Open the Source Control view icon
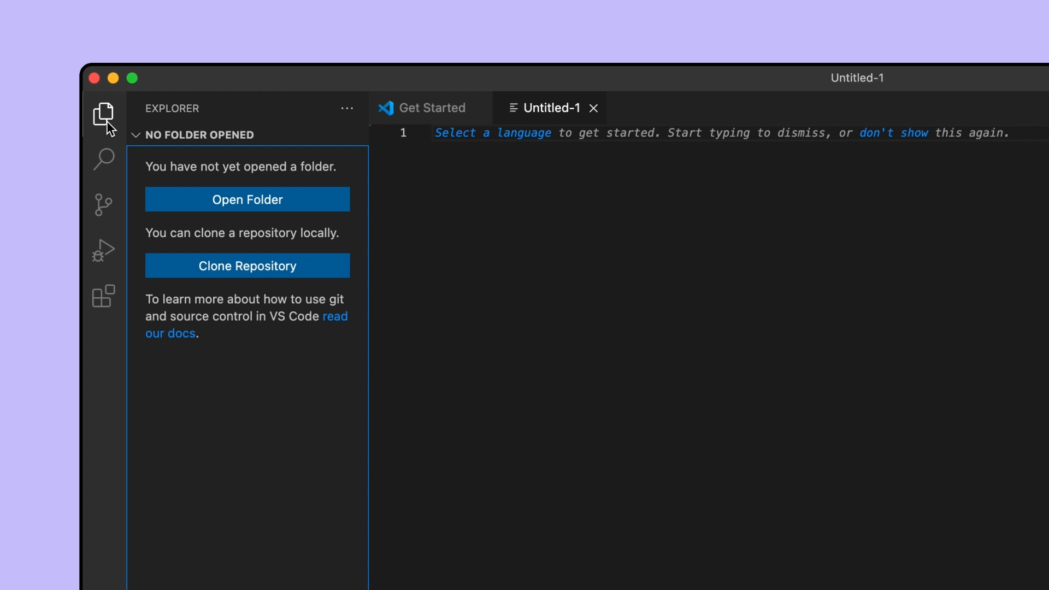Screen dimensions: 1049x590 pyautogui.click(x=103, y=205)
